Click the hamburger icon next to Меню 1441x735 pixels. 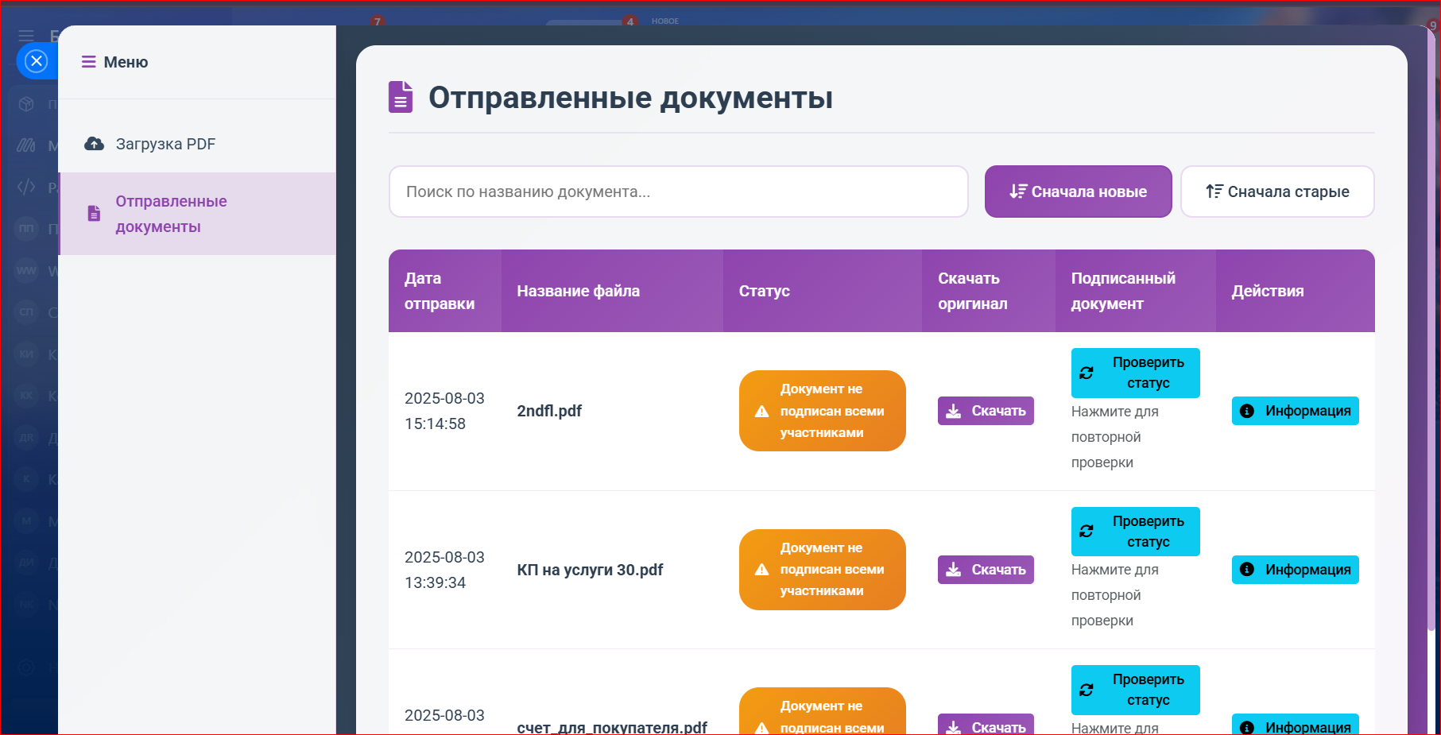pos(88,62)
